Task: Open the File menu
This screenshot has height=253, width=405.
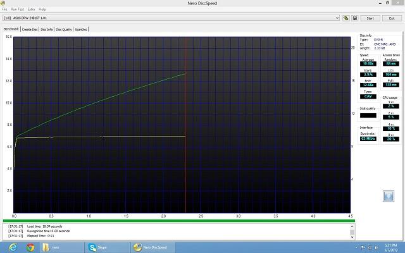Action: (x=4, y=9)
